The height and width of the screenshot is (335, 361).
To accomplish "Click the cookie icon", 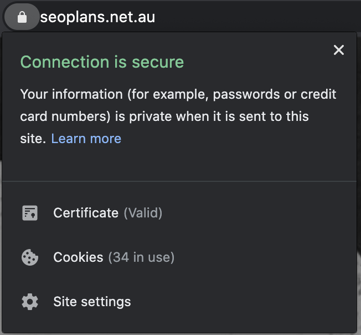I will (x=30, y=257).
